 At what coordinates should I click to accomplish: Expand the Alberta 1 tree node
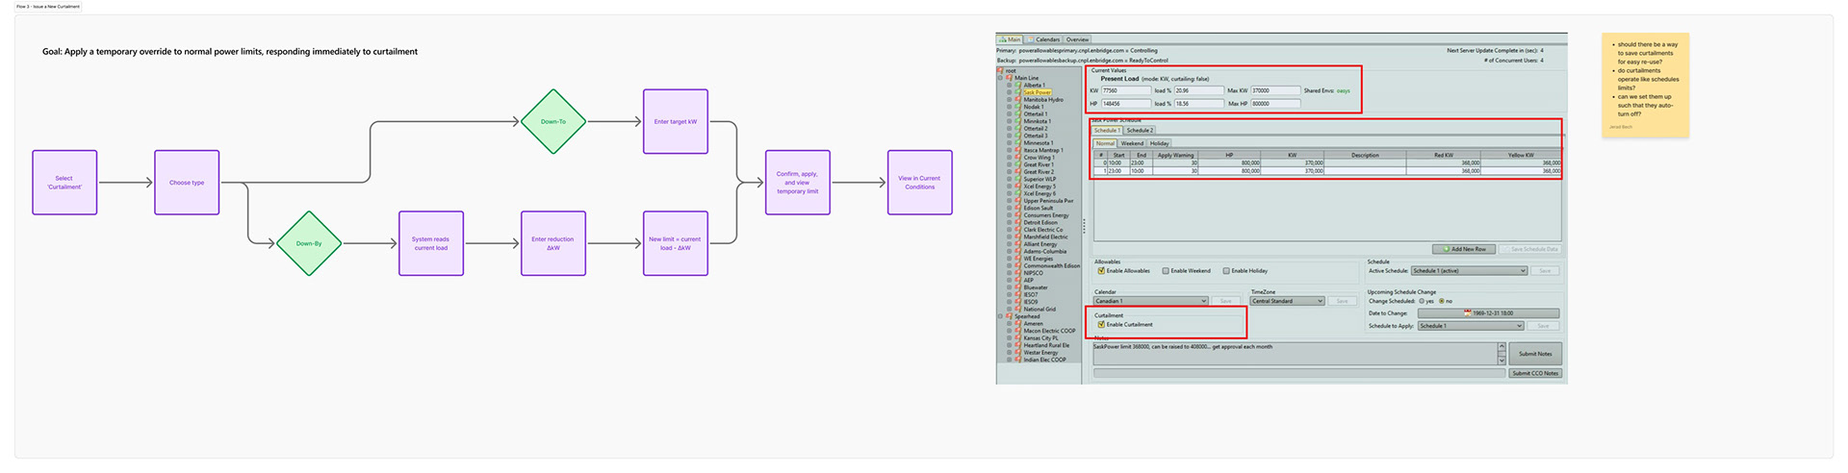tap(1010, 86)
